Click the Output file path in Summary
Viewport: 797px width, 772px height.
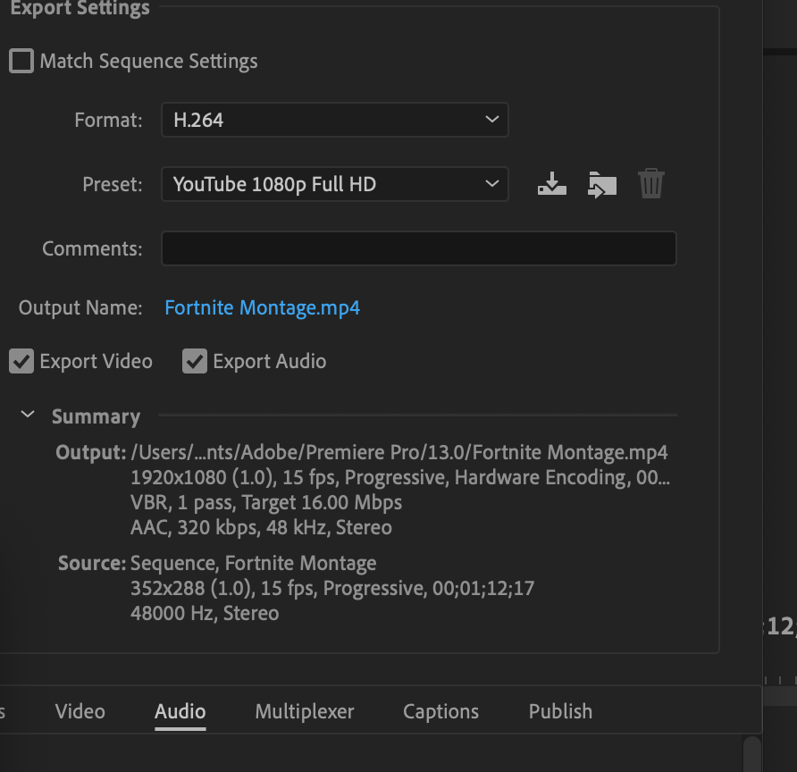pos(399,452)
